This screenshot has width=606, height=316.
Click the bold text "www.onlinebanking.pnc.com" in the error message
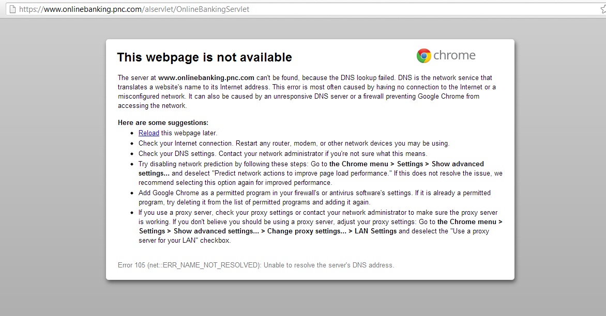206,77
